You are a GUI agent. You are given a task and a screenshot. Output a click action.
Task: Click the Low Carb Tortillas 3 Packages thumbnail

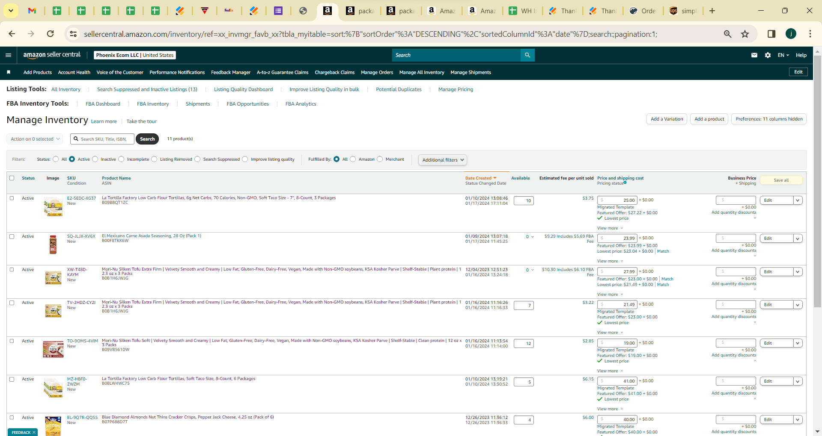tap(53, 206)
